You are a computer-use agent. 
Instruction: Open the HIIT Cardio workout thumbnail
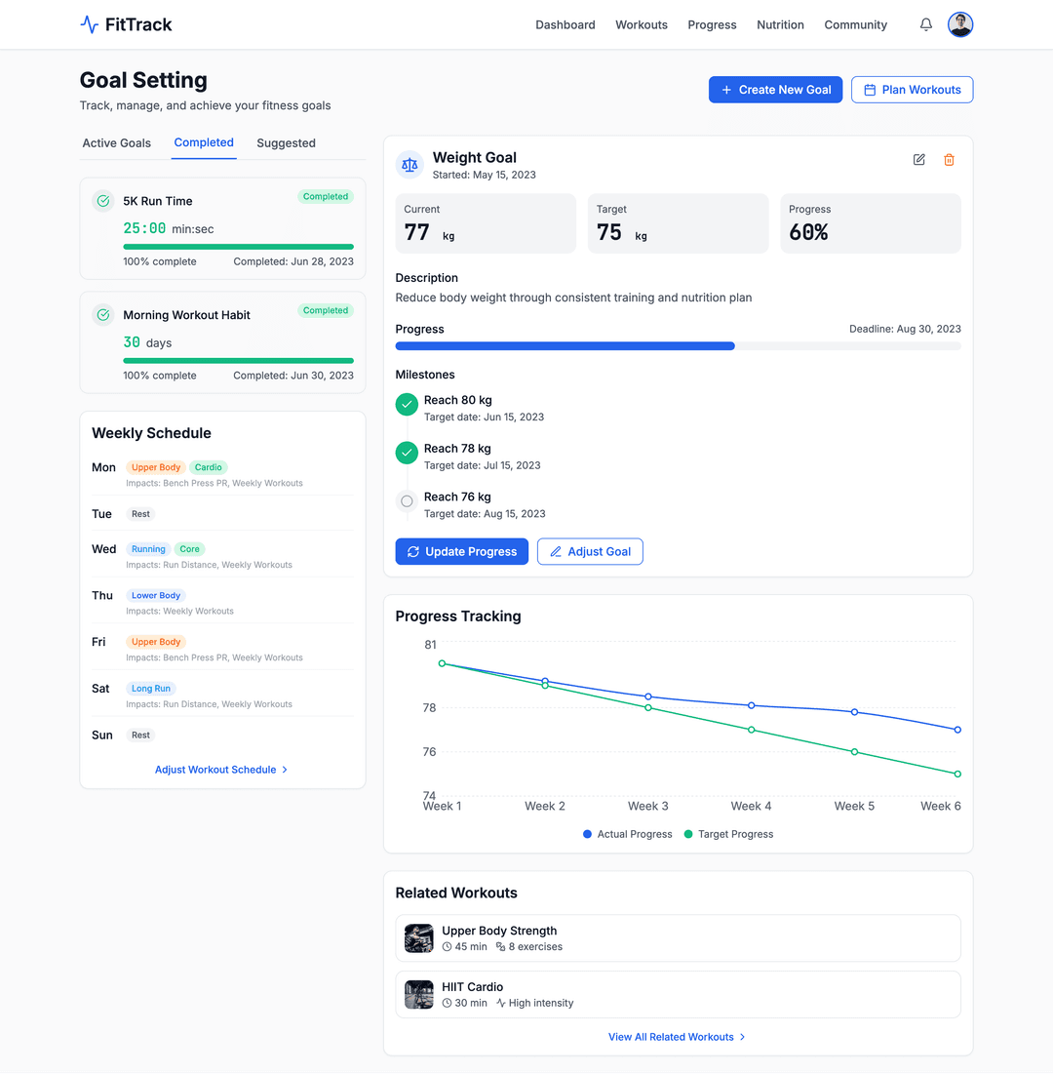point(419,994)
